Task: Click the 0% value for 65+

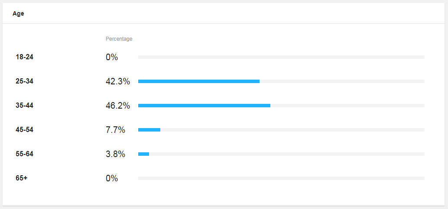Action: (x=112, y=178)
